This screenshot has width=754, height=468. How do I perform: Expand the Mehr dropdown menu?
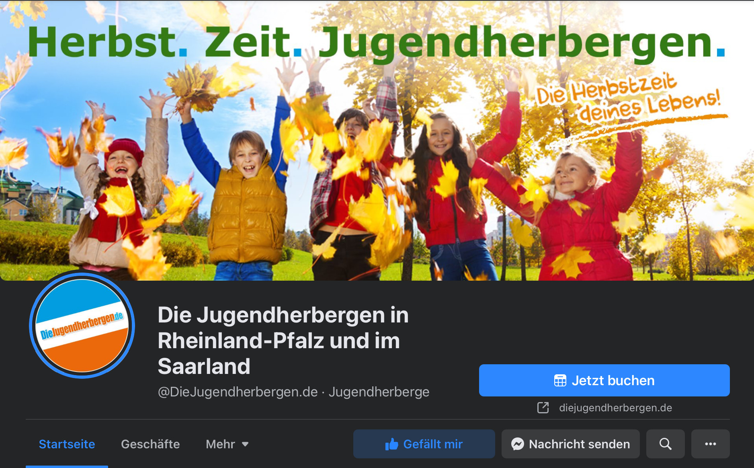coord(227,444)
